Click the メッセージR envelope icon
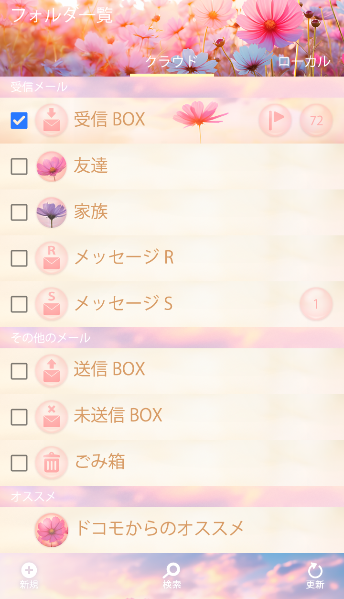This screenshot has height=599, width=344. pos(52,258)
